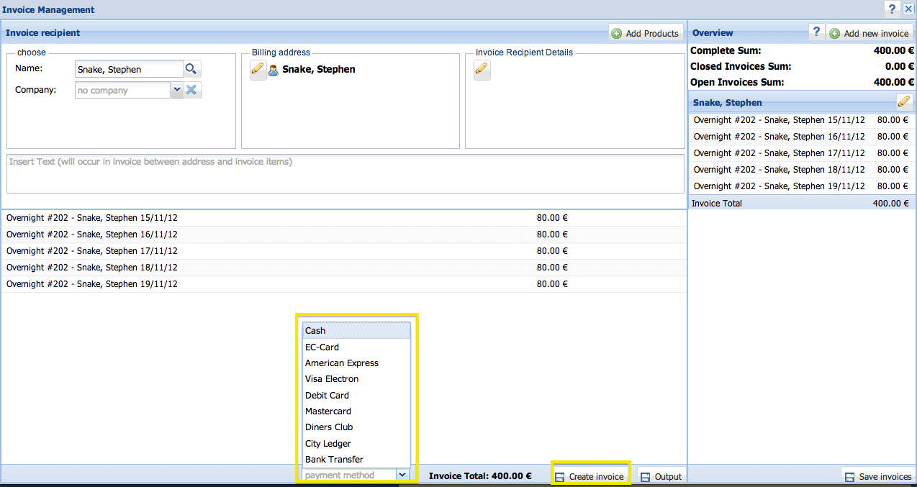Open help question mark in Overview panel
The width and height of the screenshot is (917, 487).
pyautogui.click(x=816, y=32)
